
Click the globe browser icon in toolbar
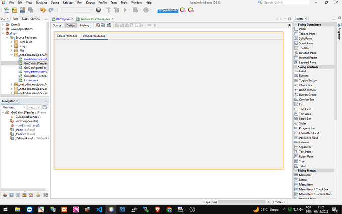coord(98,10)
